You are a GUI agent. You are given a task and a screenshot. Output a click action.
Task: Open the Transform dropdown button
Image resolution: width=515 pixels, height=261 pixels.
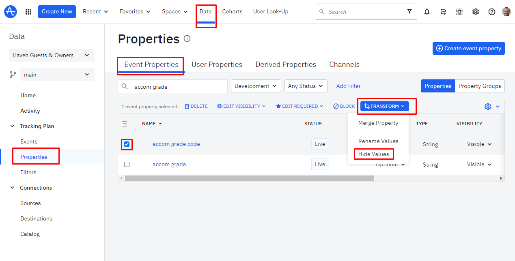tap(385, 106)
